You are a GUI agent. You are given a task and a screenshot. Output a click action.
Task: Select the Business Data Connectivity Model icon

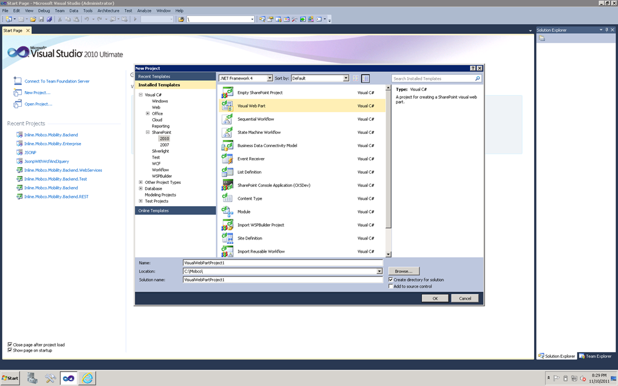coord(227,145)
